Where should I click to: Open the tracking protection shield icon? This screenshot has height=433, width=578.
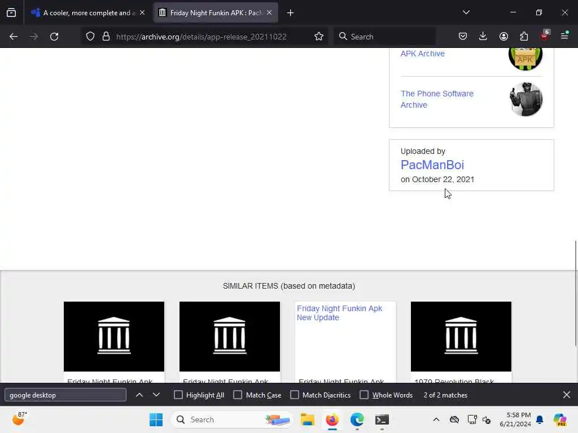click(x=90, y=37)
